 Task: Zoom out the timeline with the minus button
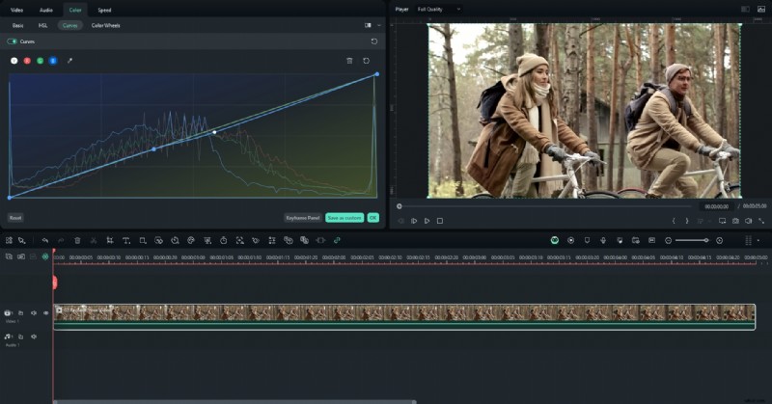[x=668, y=240]
